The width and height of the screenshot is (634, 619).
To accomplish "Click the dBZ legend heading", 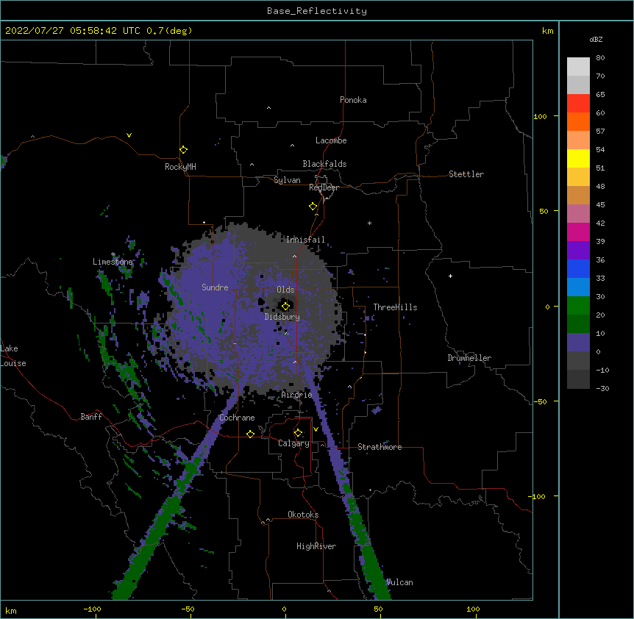I will tap(596, 40).
